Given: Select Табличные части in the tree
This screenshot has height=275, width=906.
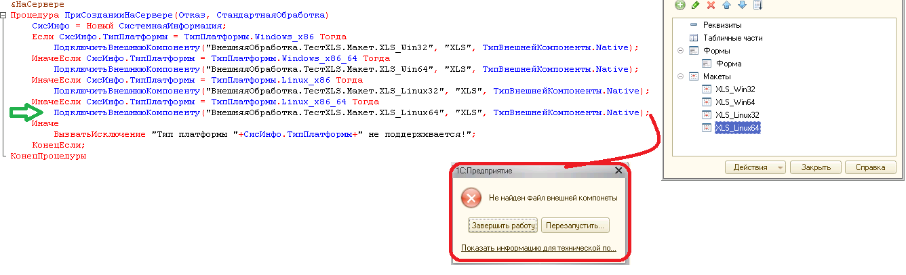Looking at the screenshot, I should point(732,38).
